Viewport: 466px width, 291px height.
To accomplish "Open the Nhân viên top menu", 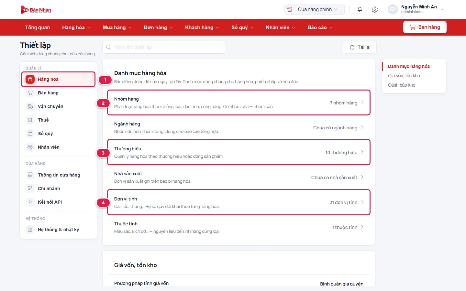I will (281, 27).
